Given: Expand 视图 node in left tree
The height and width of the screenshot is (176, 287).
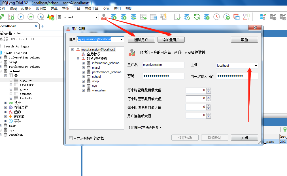Looking at the screenshot, I should (5, 103).
